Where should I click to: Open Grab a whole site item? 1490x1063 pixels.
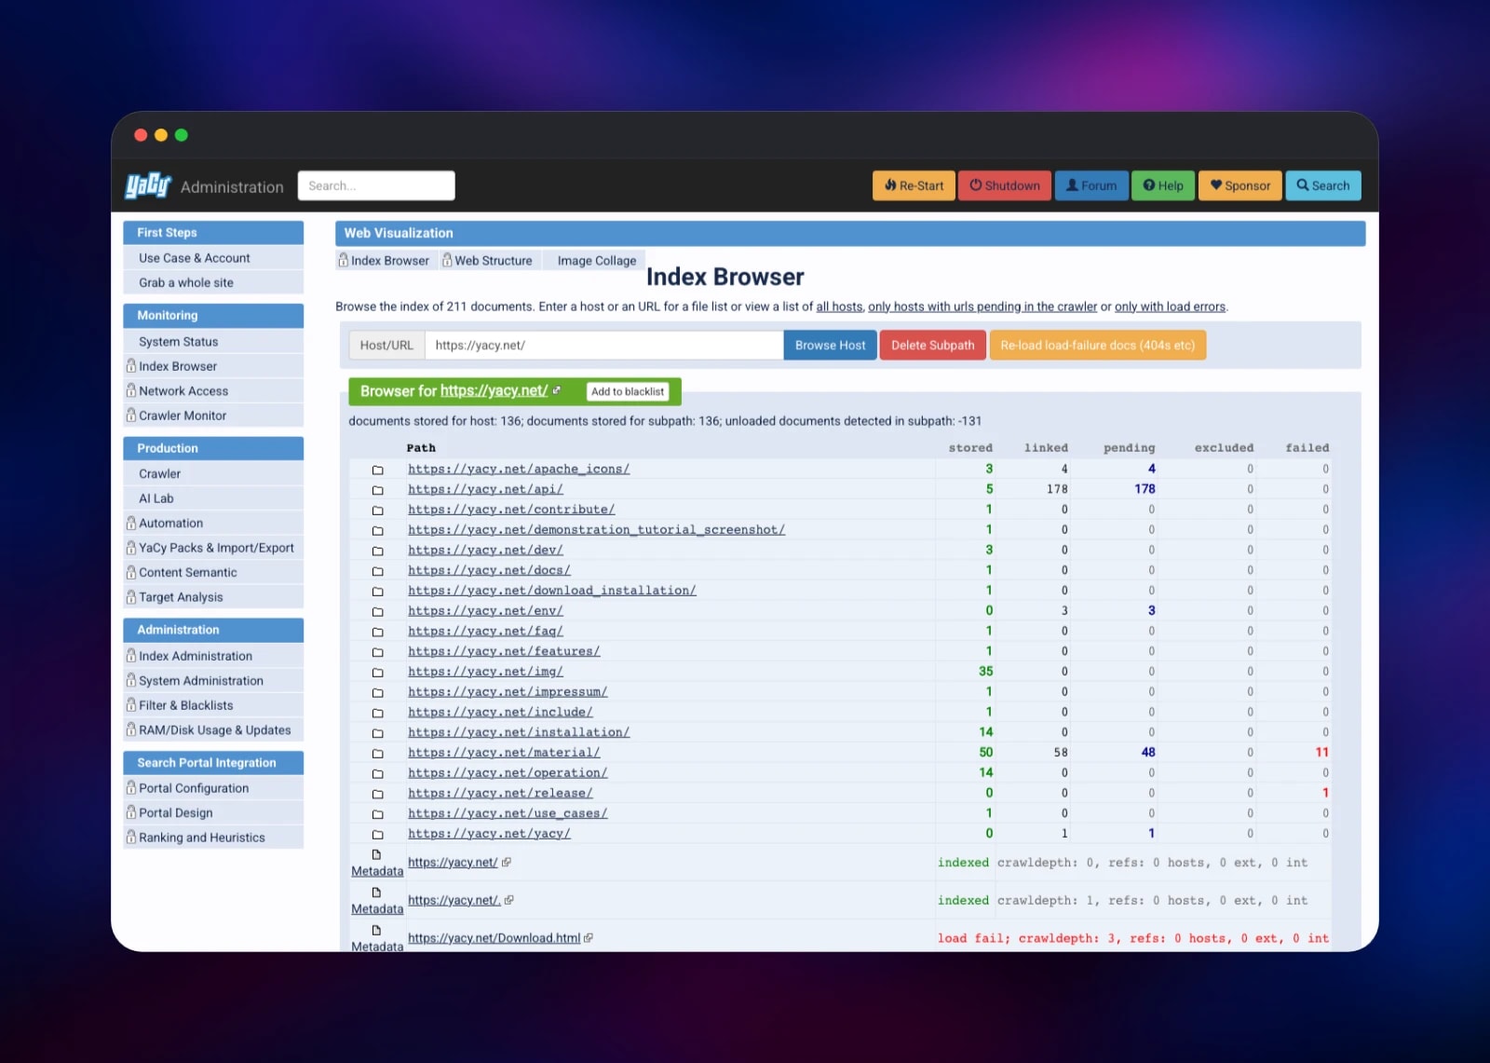pos(213,282)
